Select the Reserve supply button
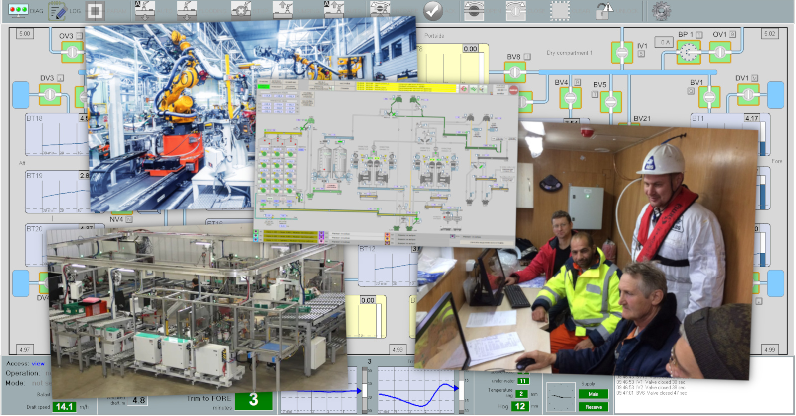The image size is (796, 416). tap(594, 407)
